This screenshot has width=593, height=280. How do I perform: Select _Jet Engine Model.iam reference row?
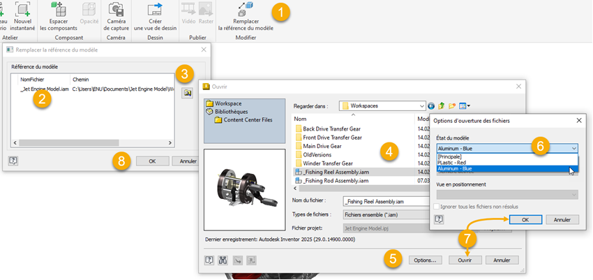click(x=93, y=90)
